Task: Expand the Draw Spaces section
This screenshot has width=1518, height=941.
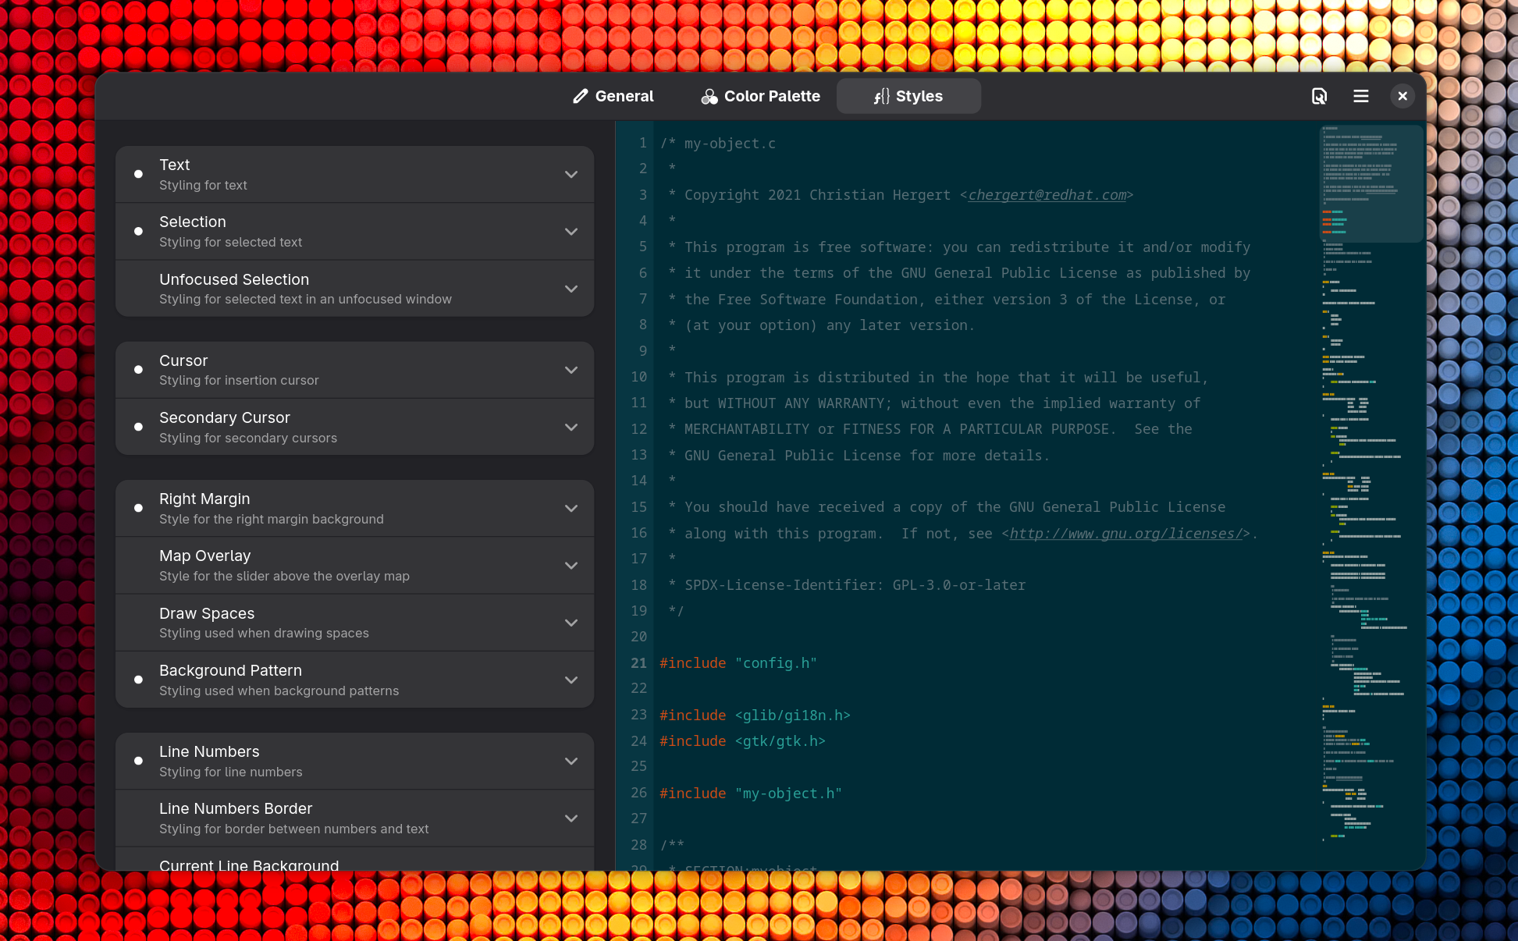Action: (x=571, y=623)
